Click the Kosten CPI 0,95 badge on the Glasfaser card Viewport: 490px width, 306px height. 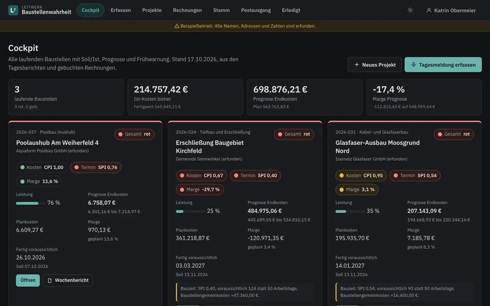coord(361,176)
